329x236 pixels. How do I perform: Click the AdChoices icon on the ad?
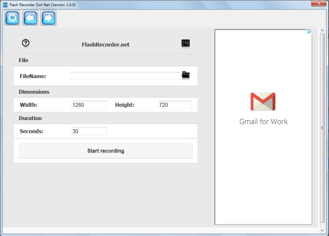click(310, 32)
